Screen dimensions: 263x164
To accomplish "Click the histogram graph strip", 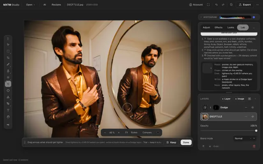I will click(235, 17).
